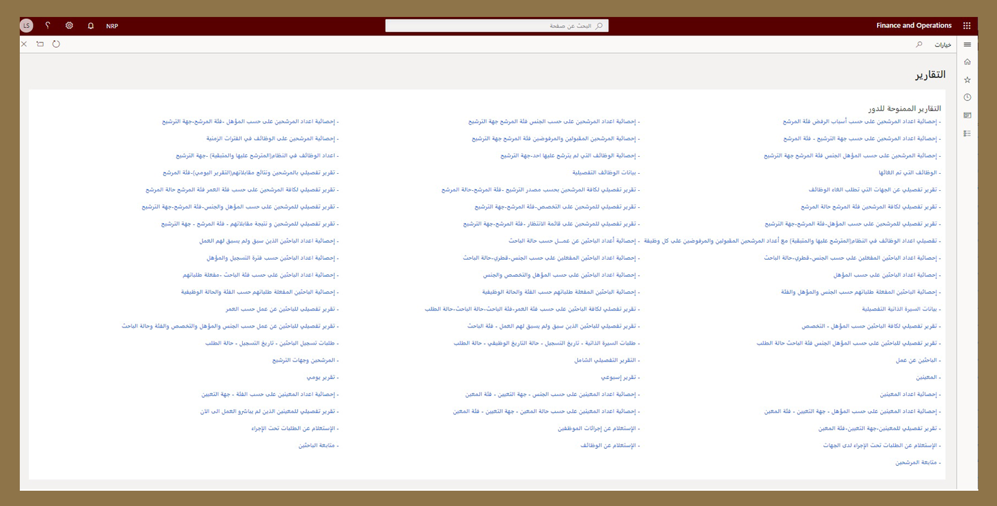997x506 pixels.
Task: Go to Home from the sidebar
Action: 968,62
